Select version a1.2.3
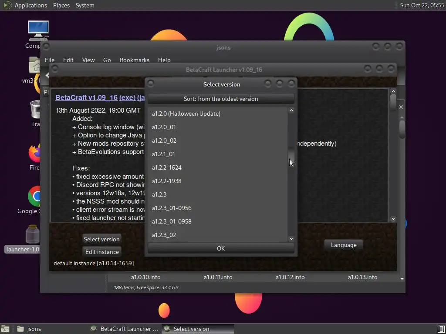Image resolution: width=446 pixels, height=334 pixels. coord(218,194)
